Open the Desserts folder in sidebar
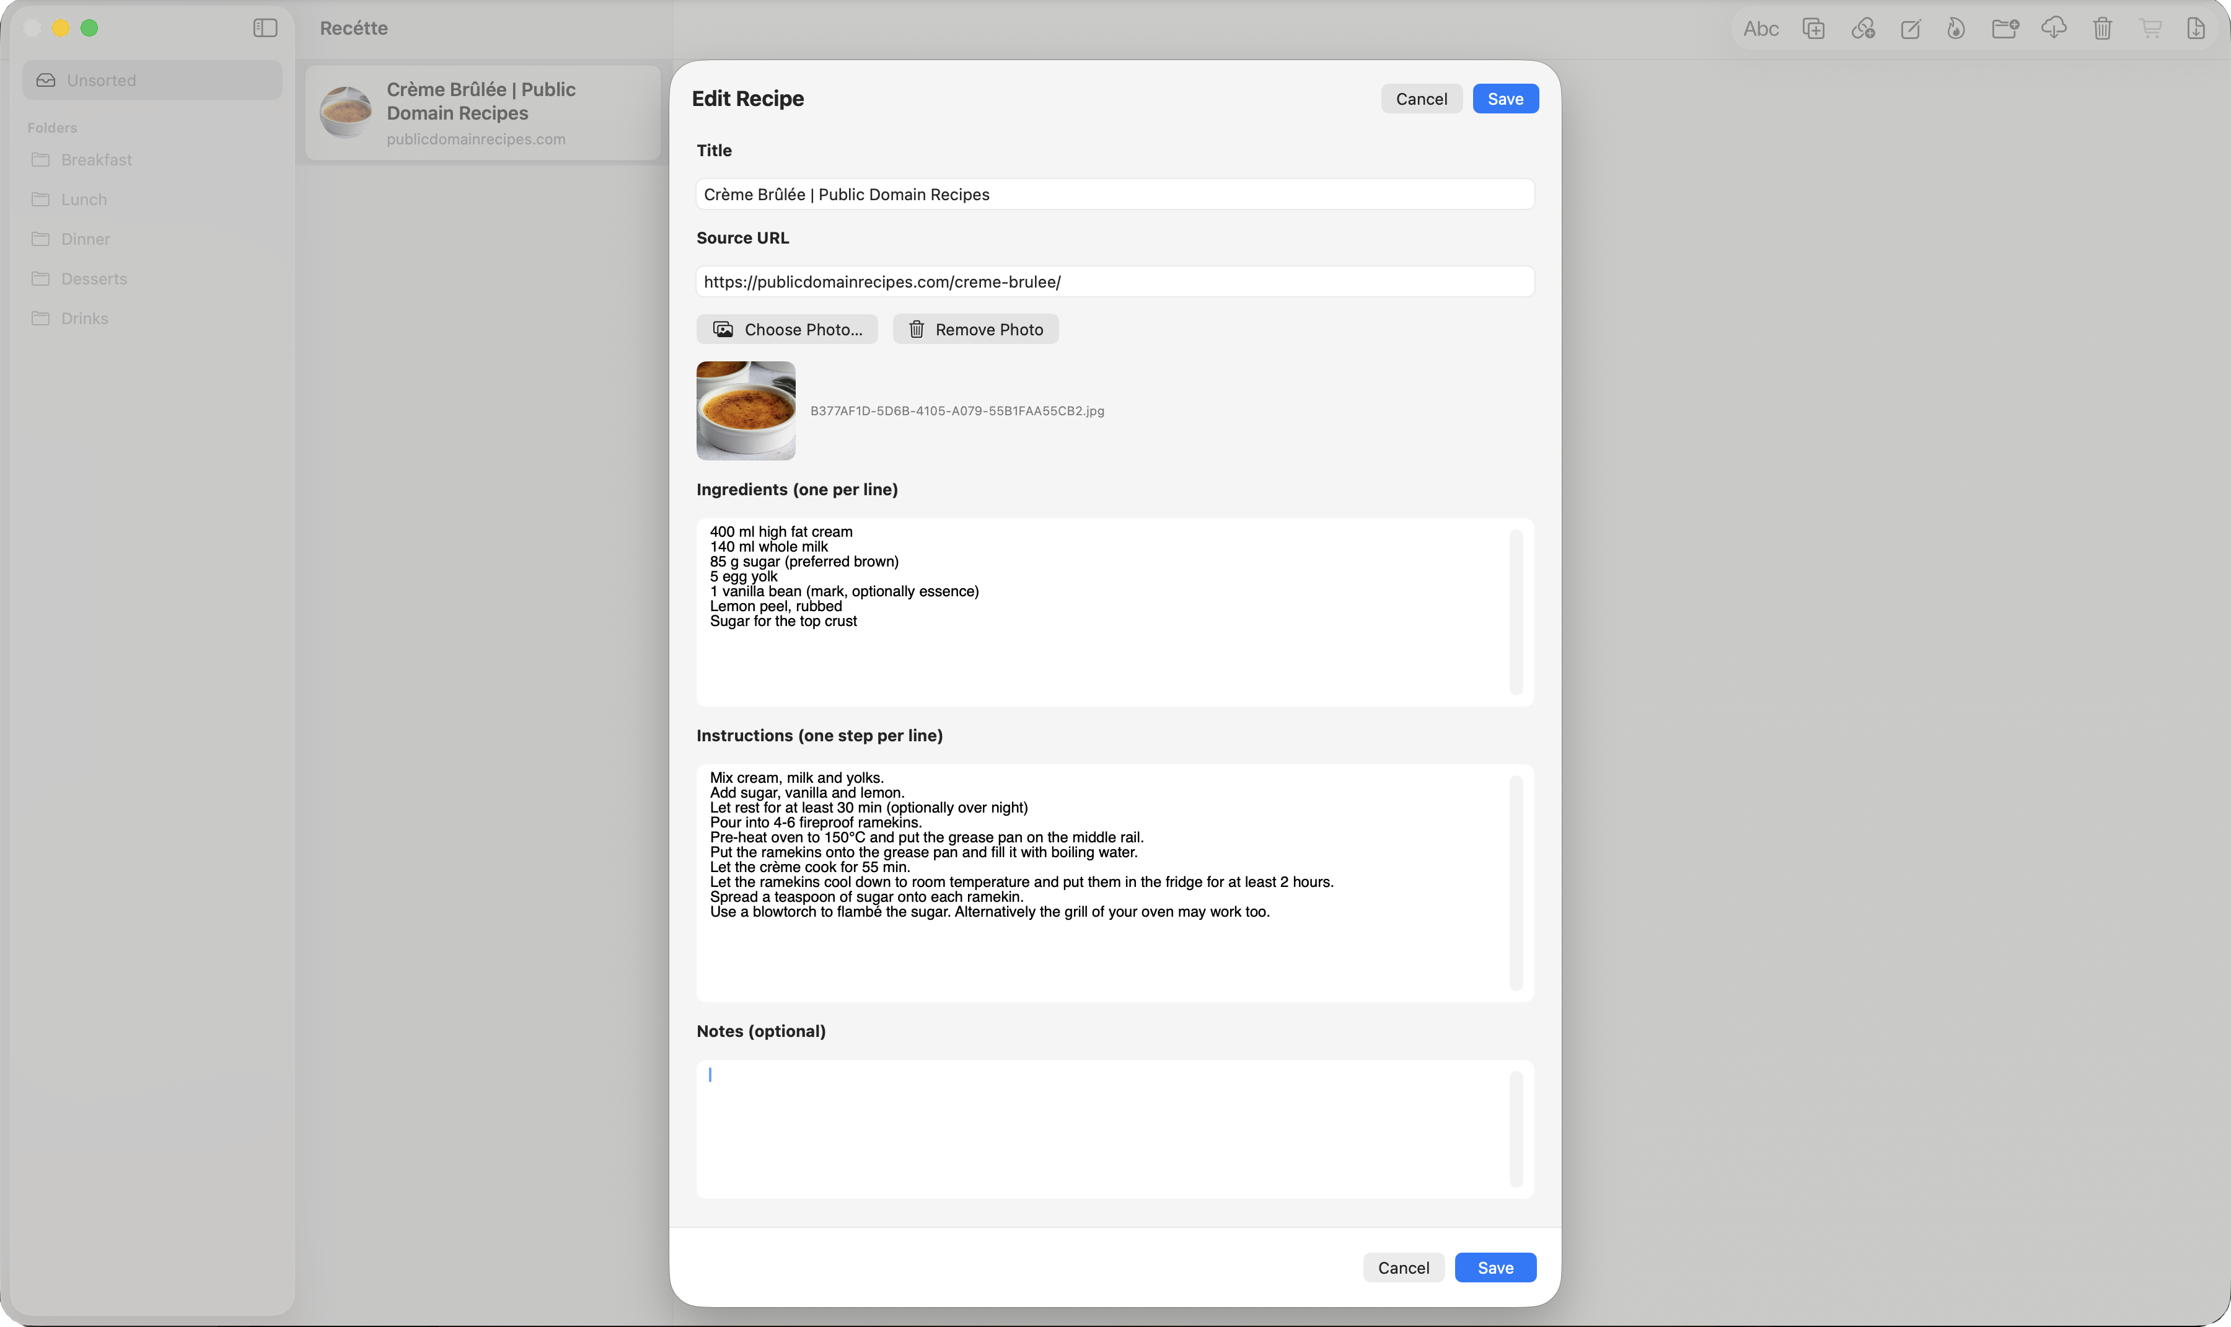Viewport: 2231px width, 1327px height. [94, 279]
